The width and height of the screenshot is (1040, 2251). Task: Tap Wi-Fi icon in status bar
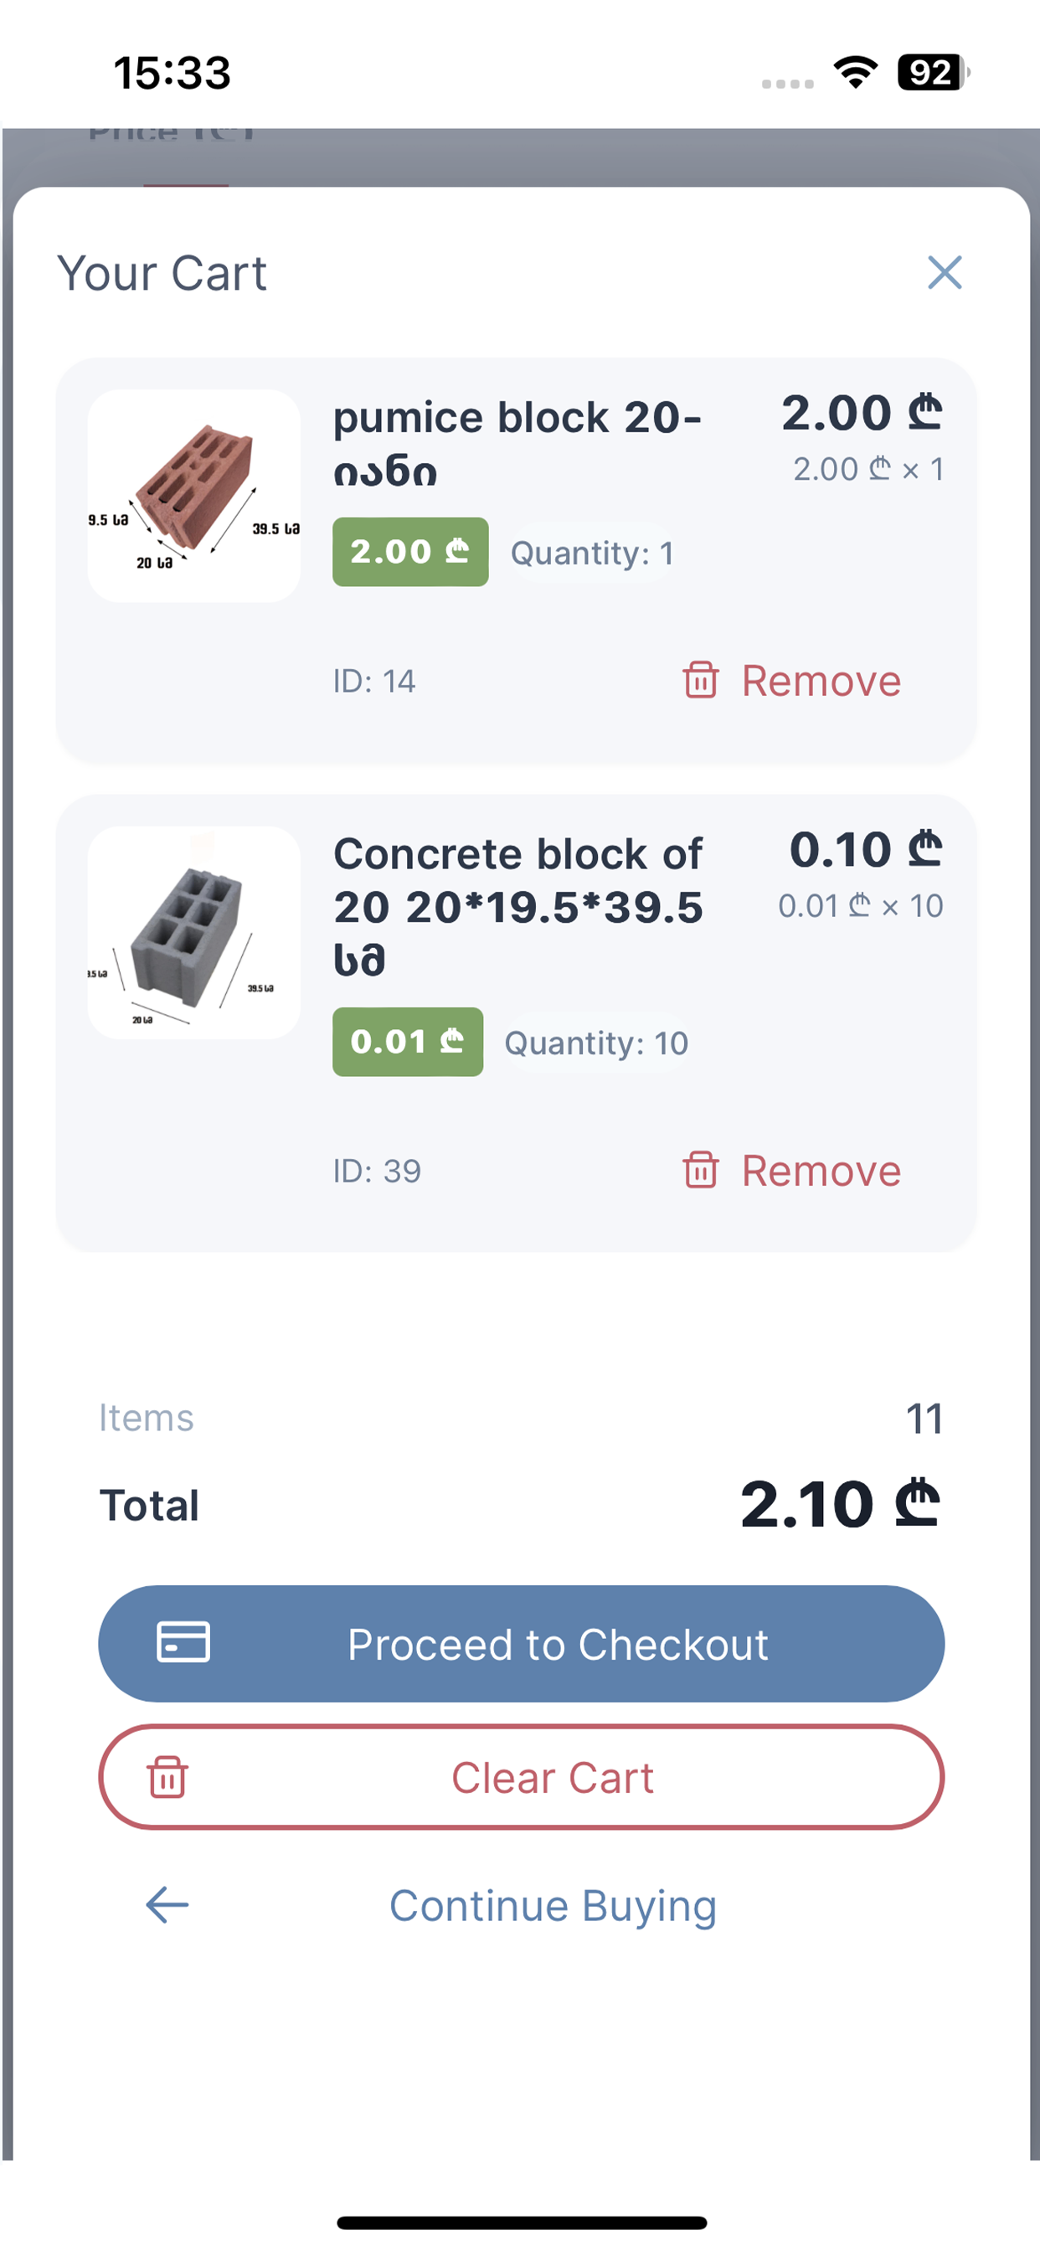pos(856,72)
